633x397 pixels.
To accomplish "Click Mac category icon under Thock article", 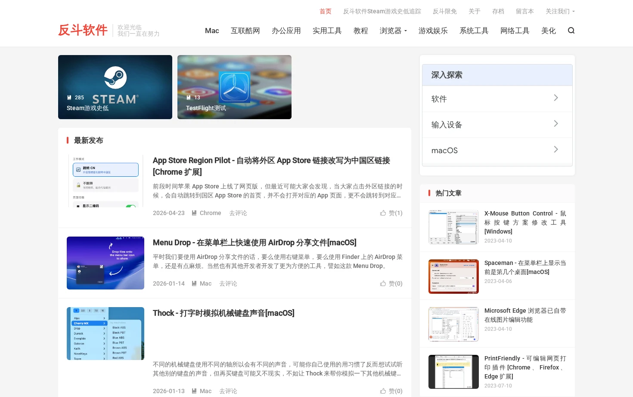I will click(194, 391).
